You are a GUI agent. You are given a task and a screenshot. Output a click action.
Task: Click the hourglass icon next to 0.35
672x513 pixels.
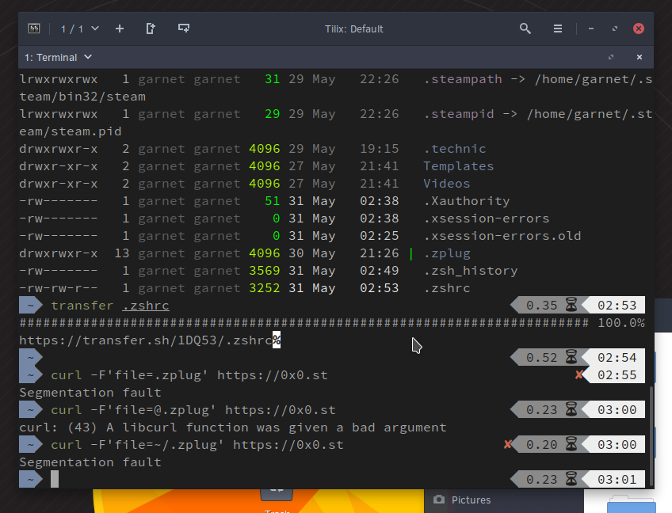[x=571, y=305]
